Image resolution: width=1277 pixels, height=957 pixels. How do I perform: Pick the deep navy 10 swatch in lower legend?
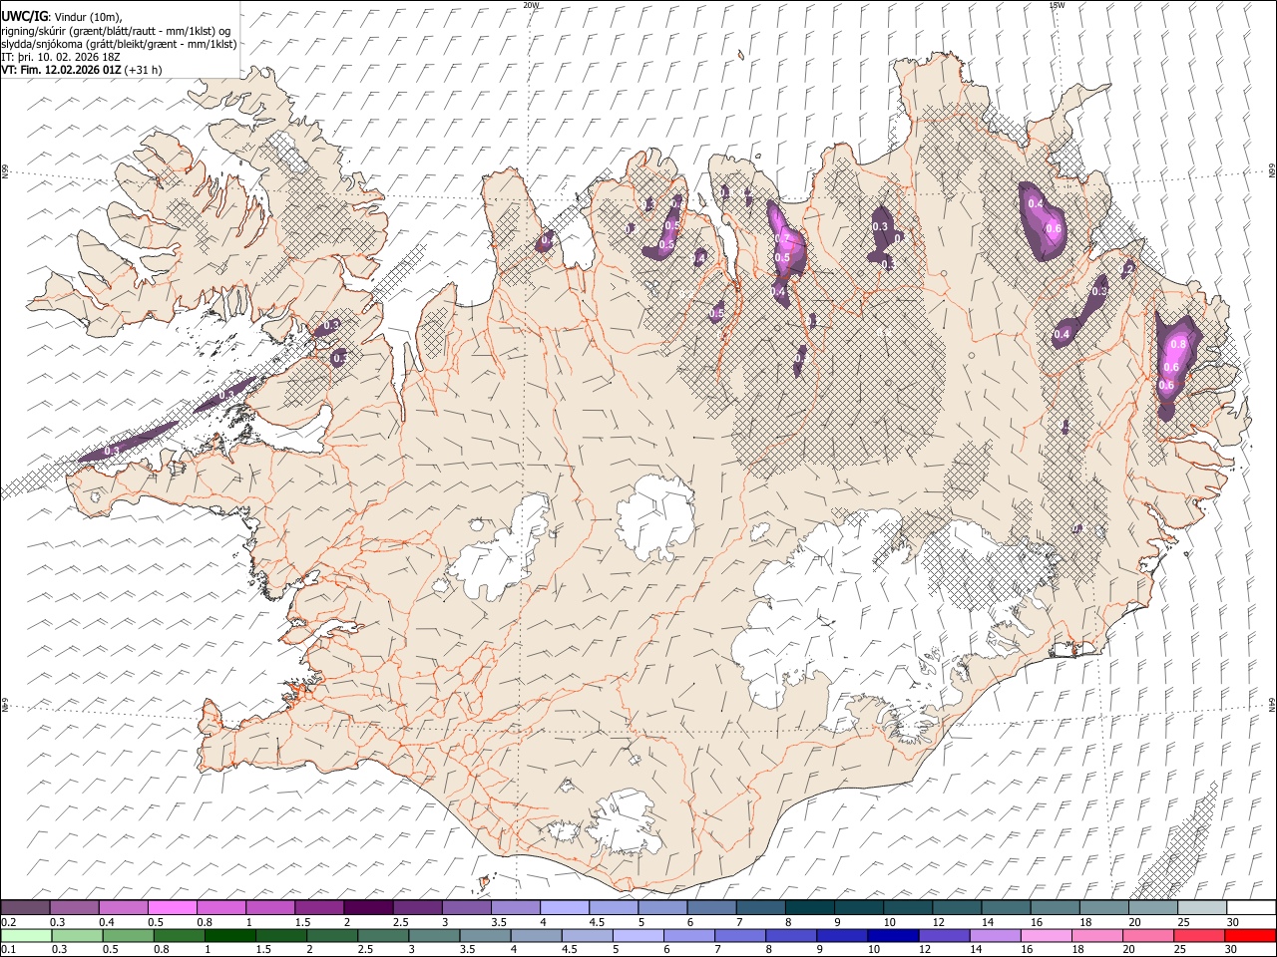click(892, 935)
